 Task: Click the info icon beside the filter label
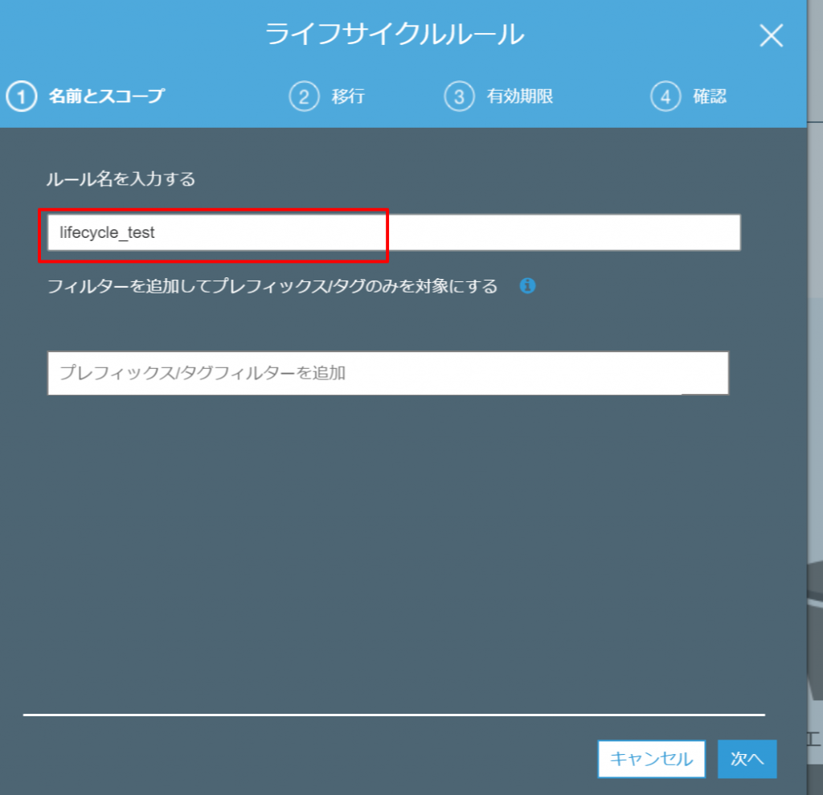pos(527,285)
